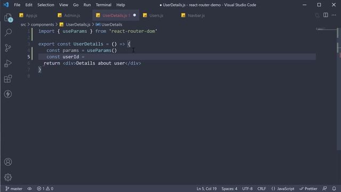Click the VS Code logo icon
This screenshot has width=341, height=192.
pyautogui.click(x=6, y=5)
